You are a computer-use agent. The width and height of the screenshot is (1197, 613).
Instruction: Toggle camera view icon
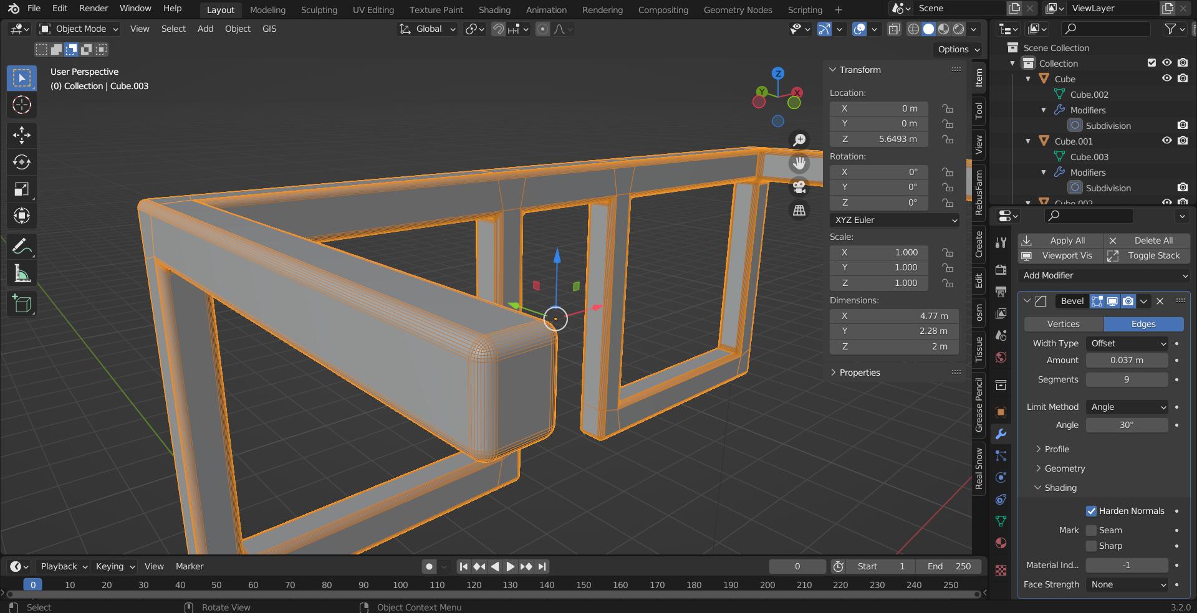799,186
